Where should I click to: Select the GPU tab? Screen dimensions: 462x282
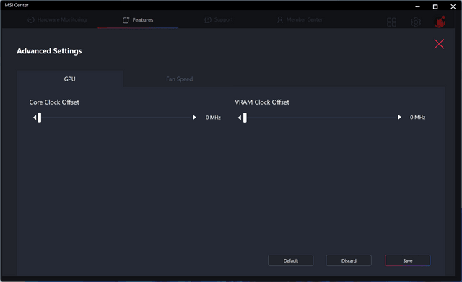[70, 79]
